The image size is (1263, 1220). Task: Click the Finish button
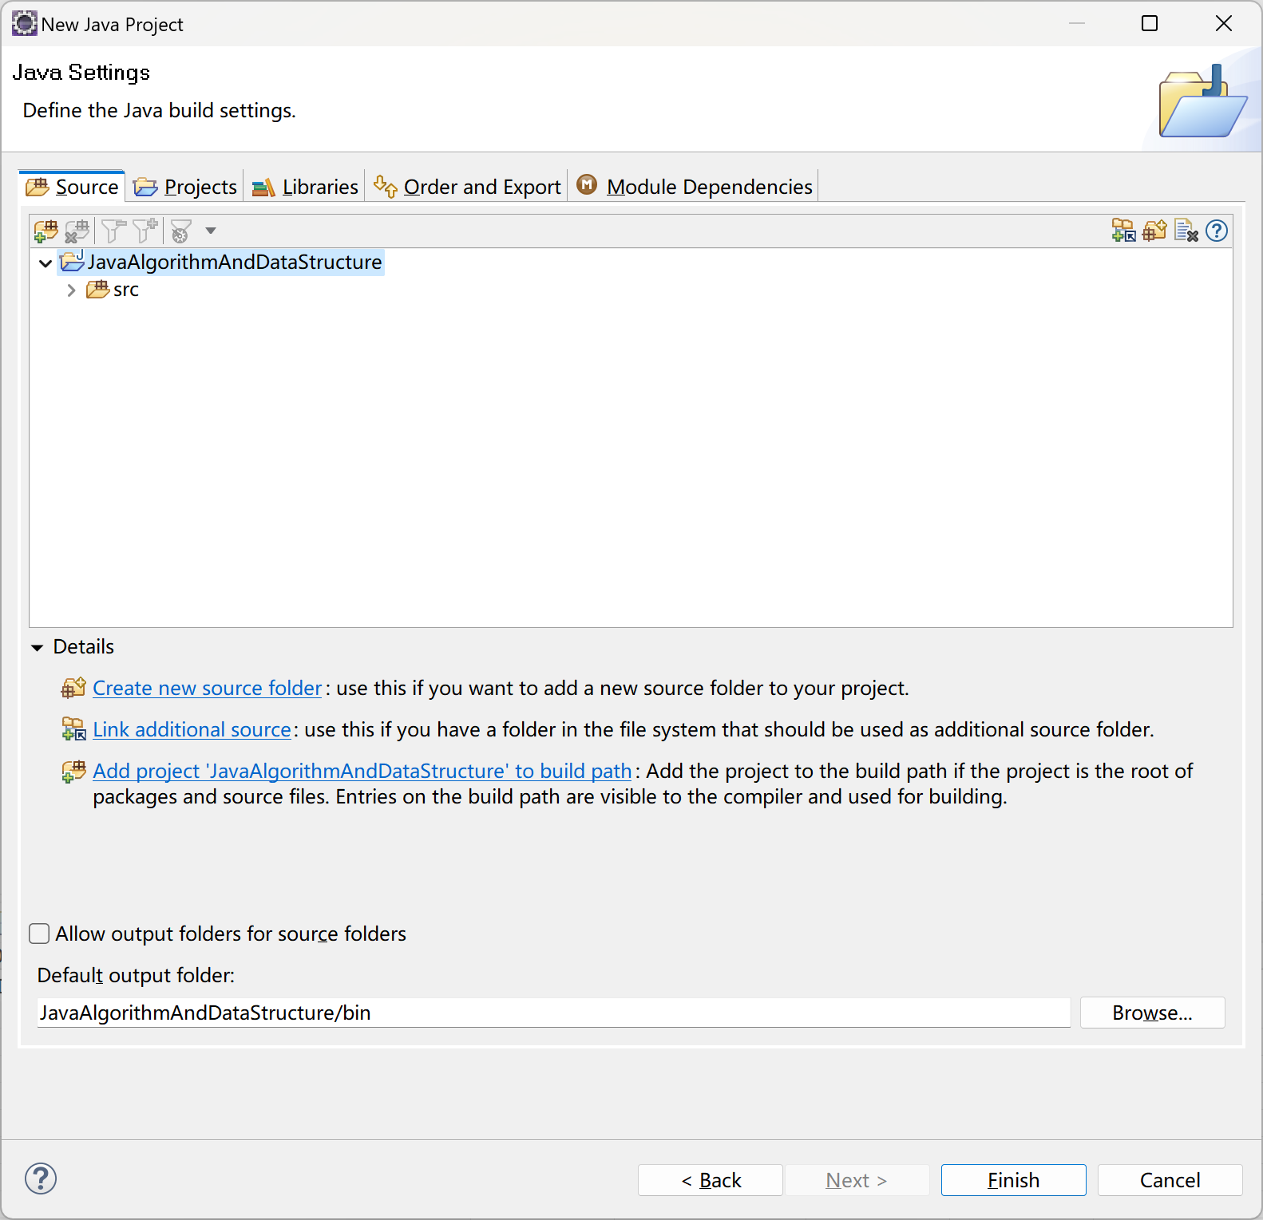[1014, 1180]
